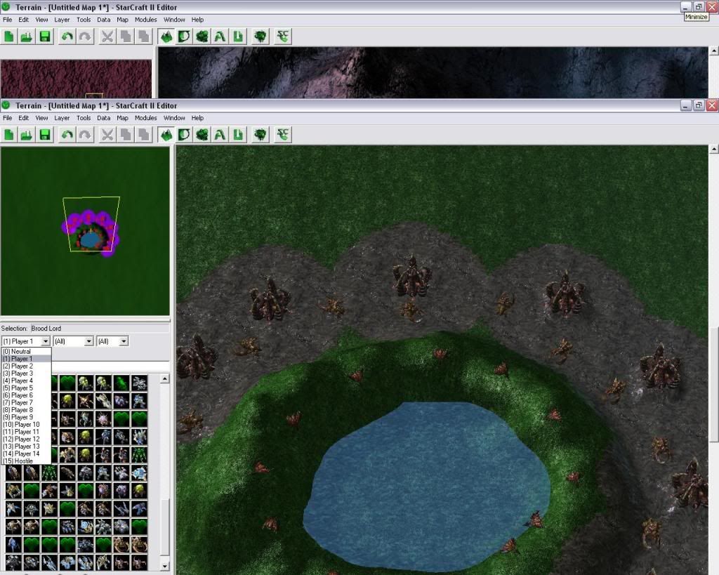Open Layer menu in front editor window
The image size is (719, 575).
click(62, 118)
